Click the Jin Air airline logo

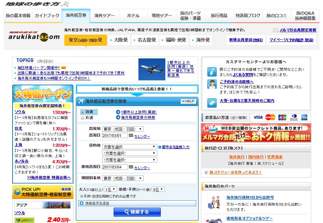(x=24, y=220)
